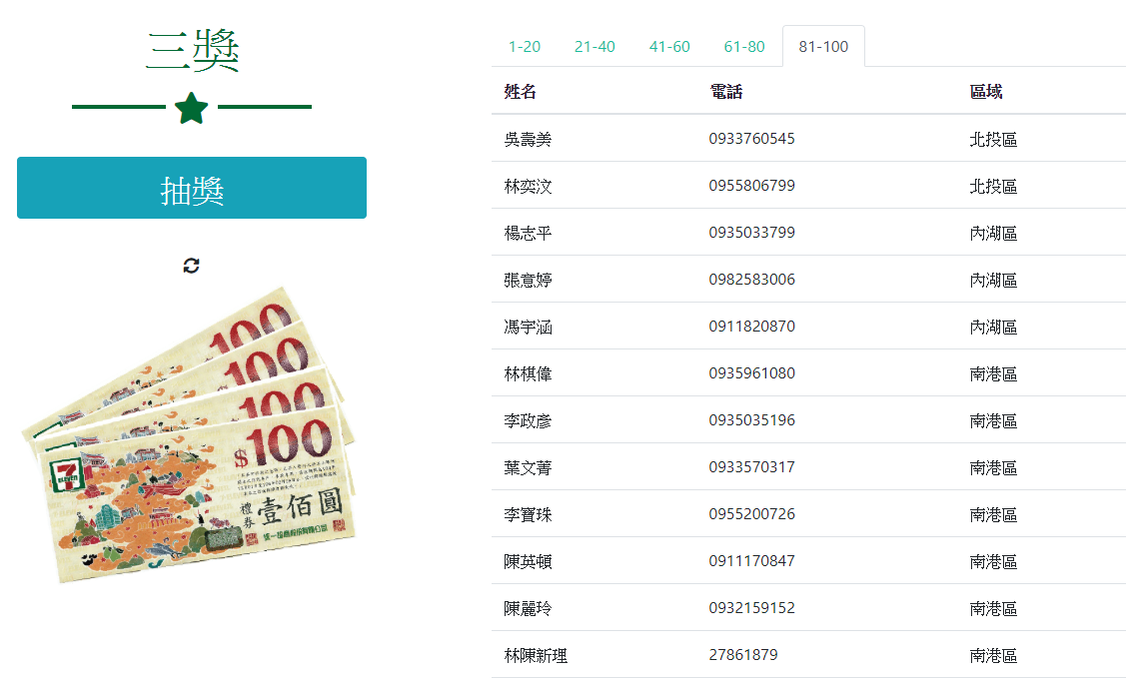Click the 三獎 heading text
Viewport: 1142px width, 685px height.
(x=192, y=50)
